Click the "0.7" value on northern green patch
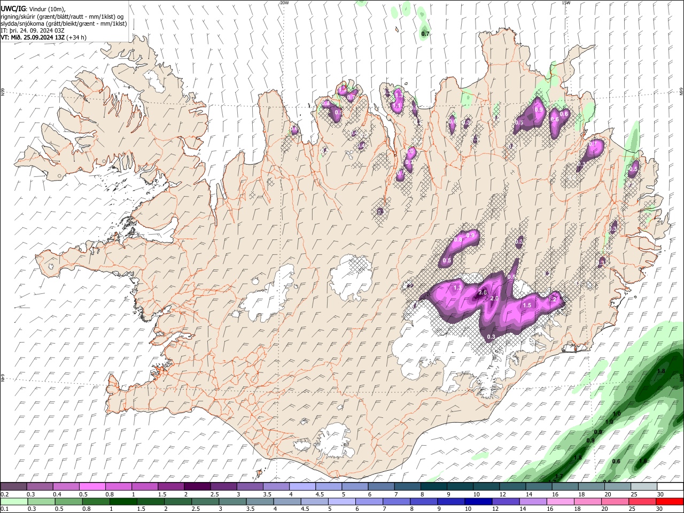Image resolution: width=684 pixels, height=513 pixels. (425, 34)
